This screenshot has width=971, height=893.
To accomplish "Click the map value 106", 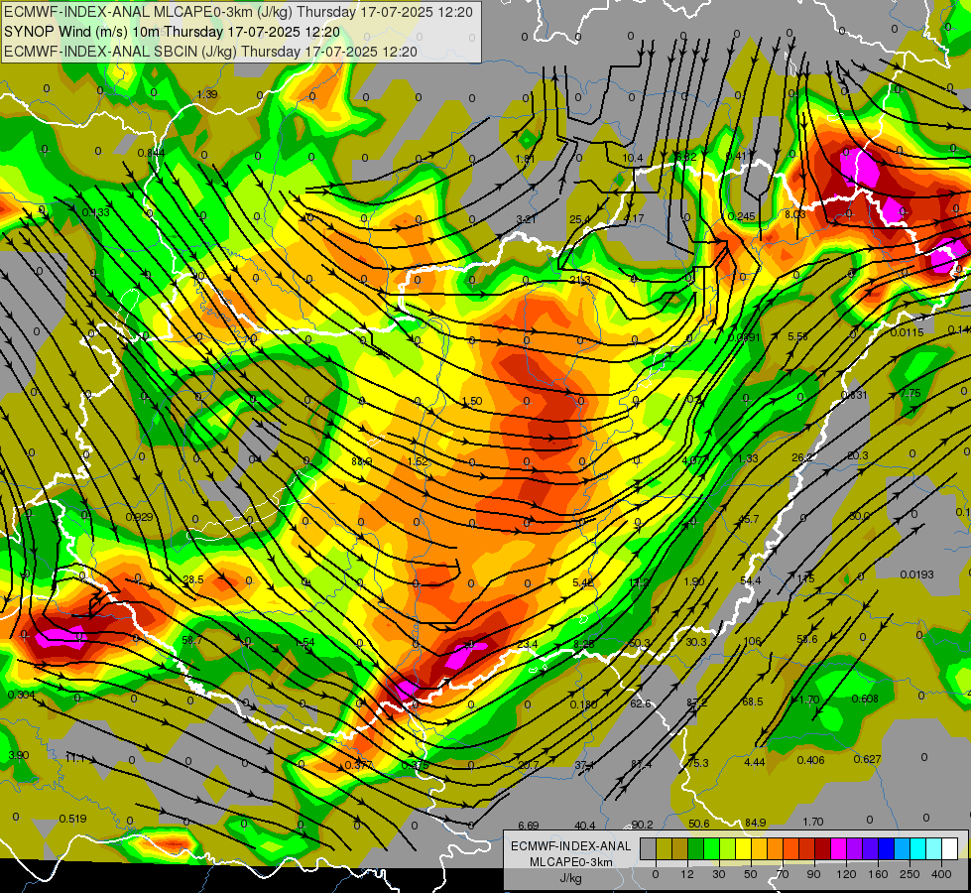I will [x=752, y=641].
